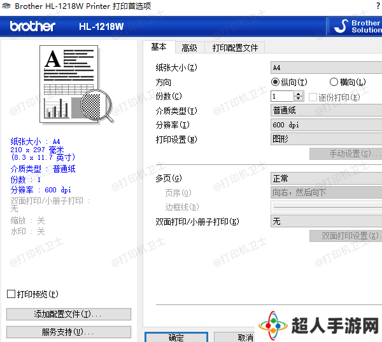This screenshot has width=382, height=342.
Task: Select 纵向 orientation radio button
Action: coord(275,82)
